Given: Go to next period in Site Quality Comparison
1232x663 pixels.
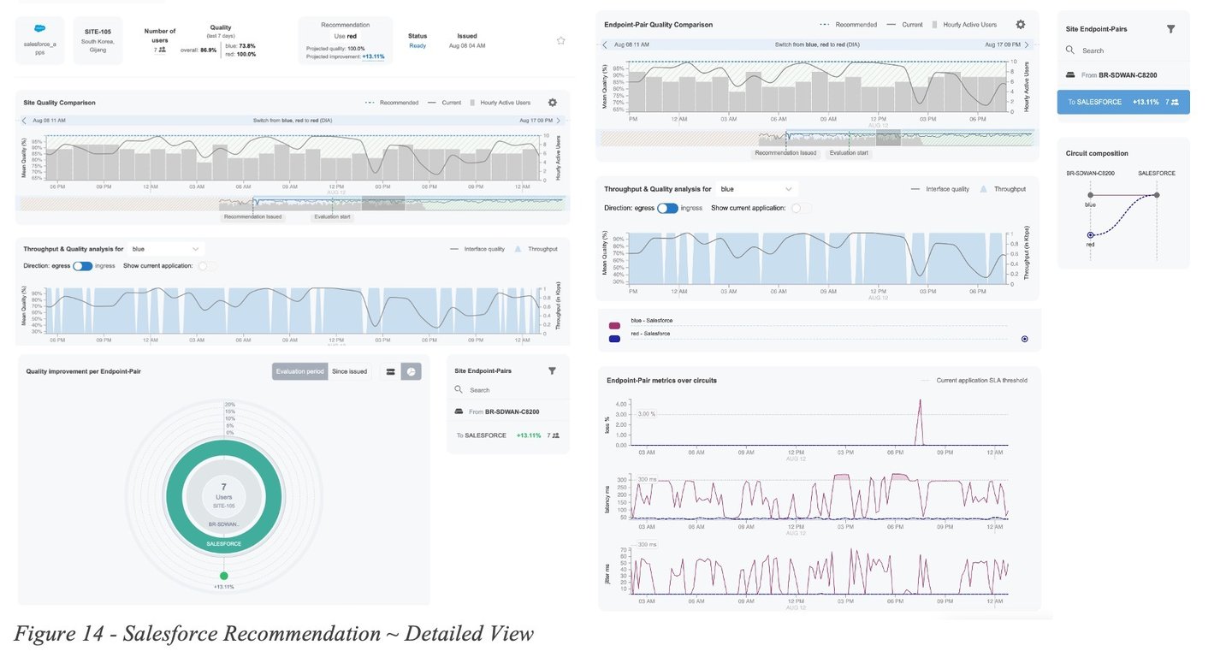Looking at the screenshot, I should tap(559, 121).
